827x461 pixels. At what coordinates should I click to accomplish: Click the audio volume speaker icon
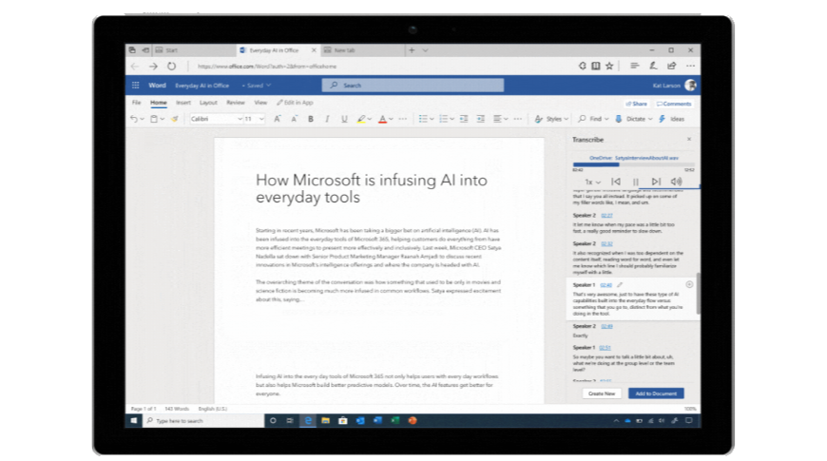(x=676, y=182)
